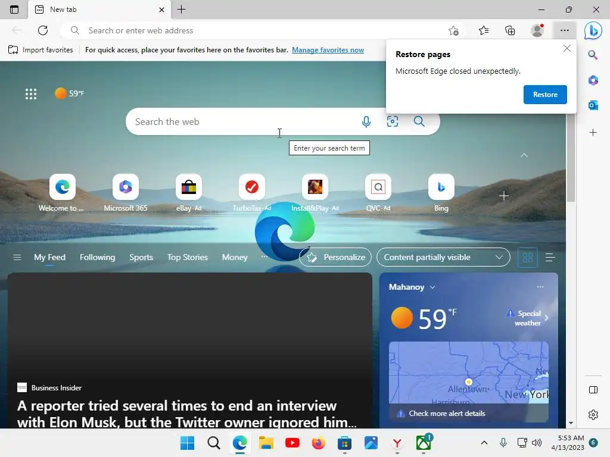Open Microsoft Store from taskbar

[344, 443]
